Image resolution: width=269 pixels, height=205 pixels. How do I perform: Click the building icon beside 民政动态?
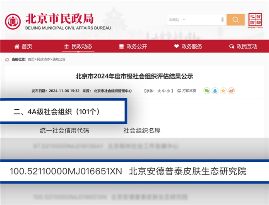66,47
